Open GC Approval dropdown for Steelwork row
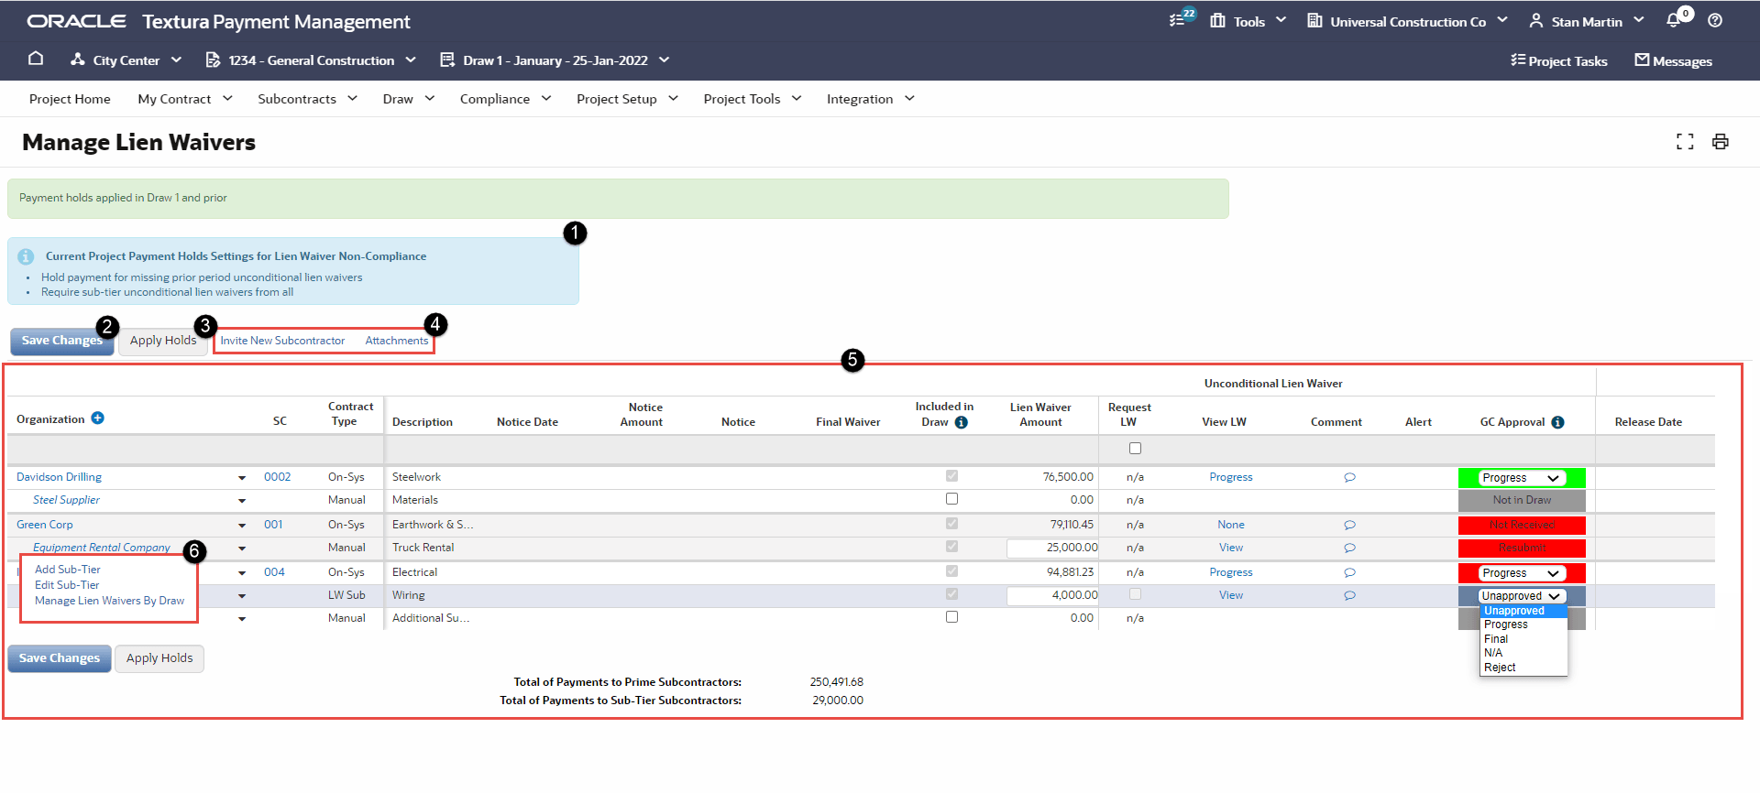 click(1522, 478)
